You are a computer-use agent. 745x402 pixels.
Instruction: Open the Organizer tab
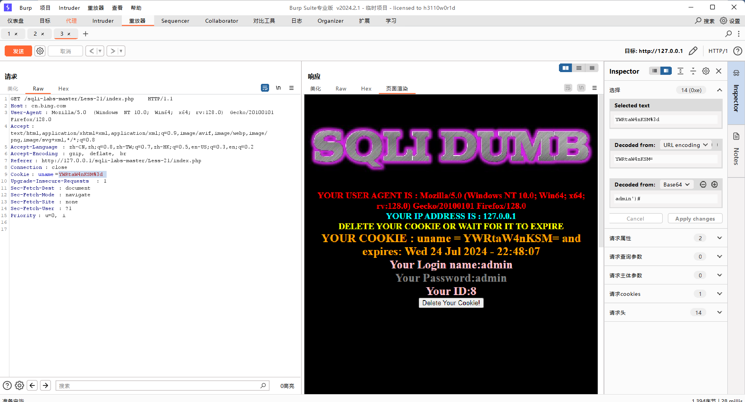(331, 21)
